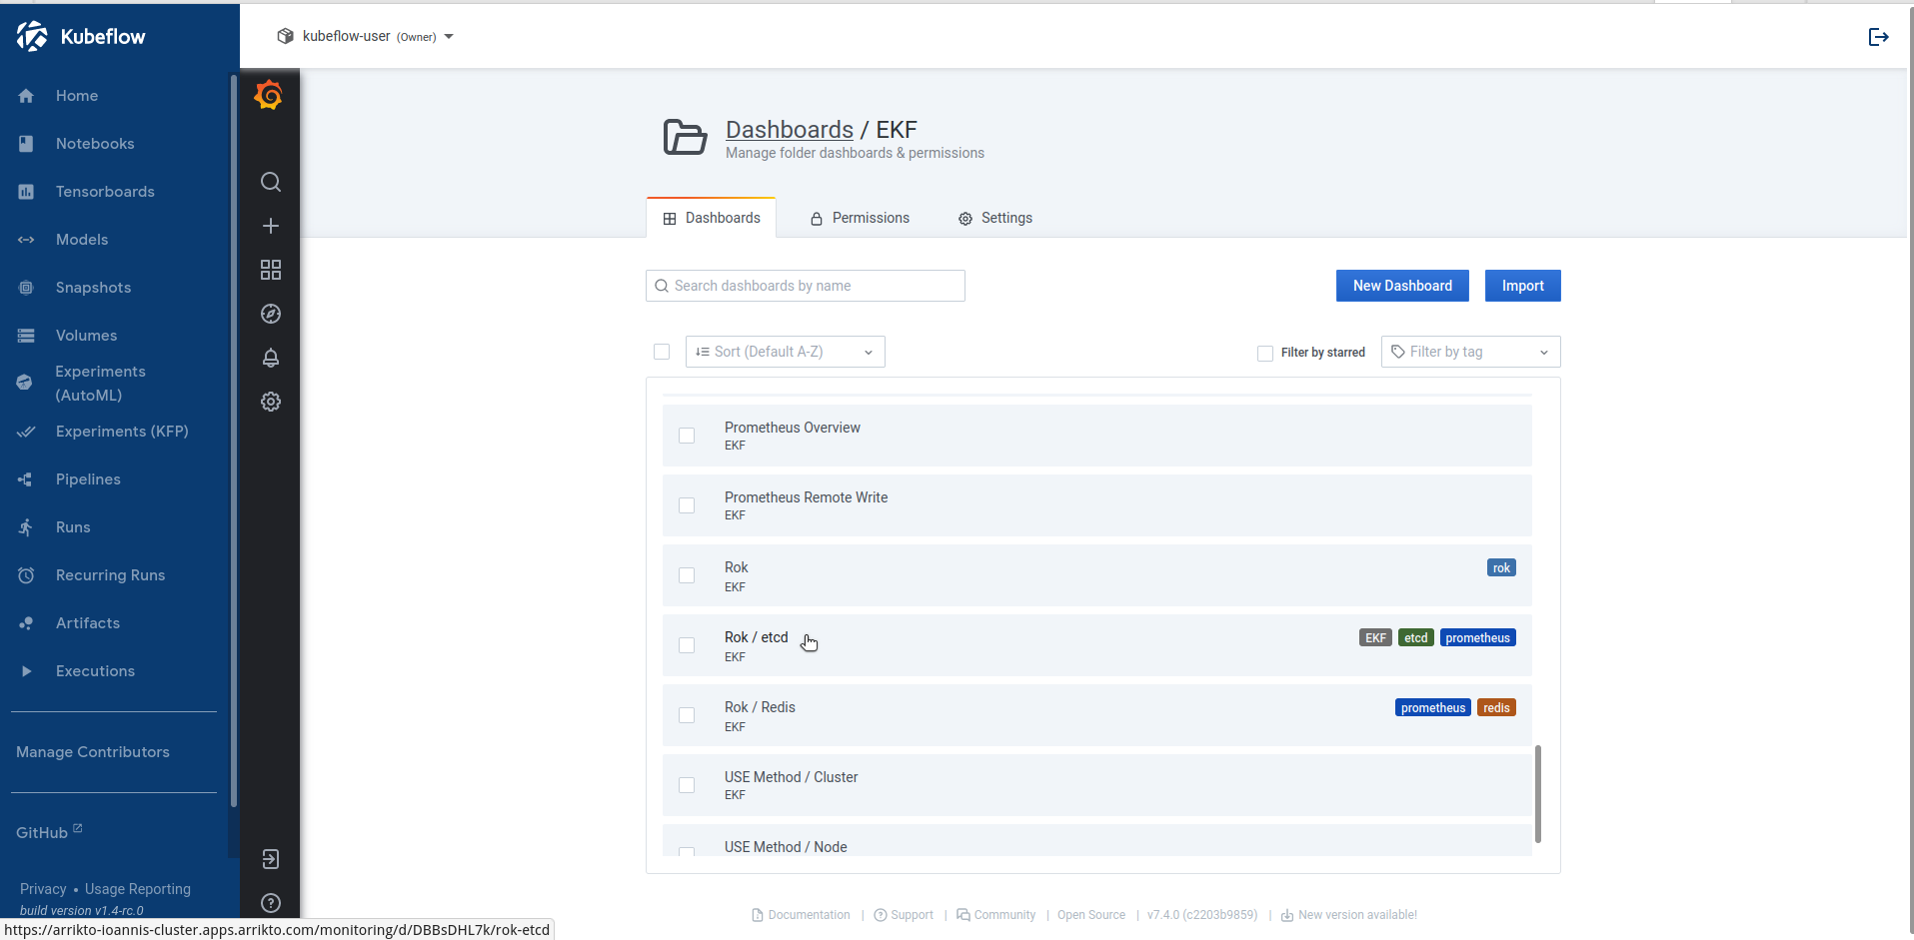Click the Runs running-figure icon
This screenshot has width=1914, height=940.
[26, 527]
